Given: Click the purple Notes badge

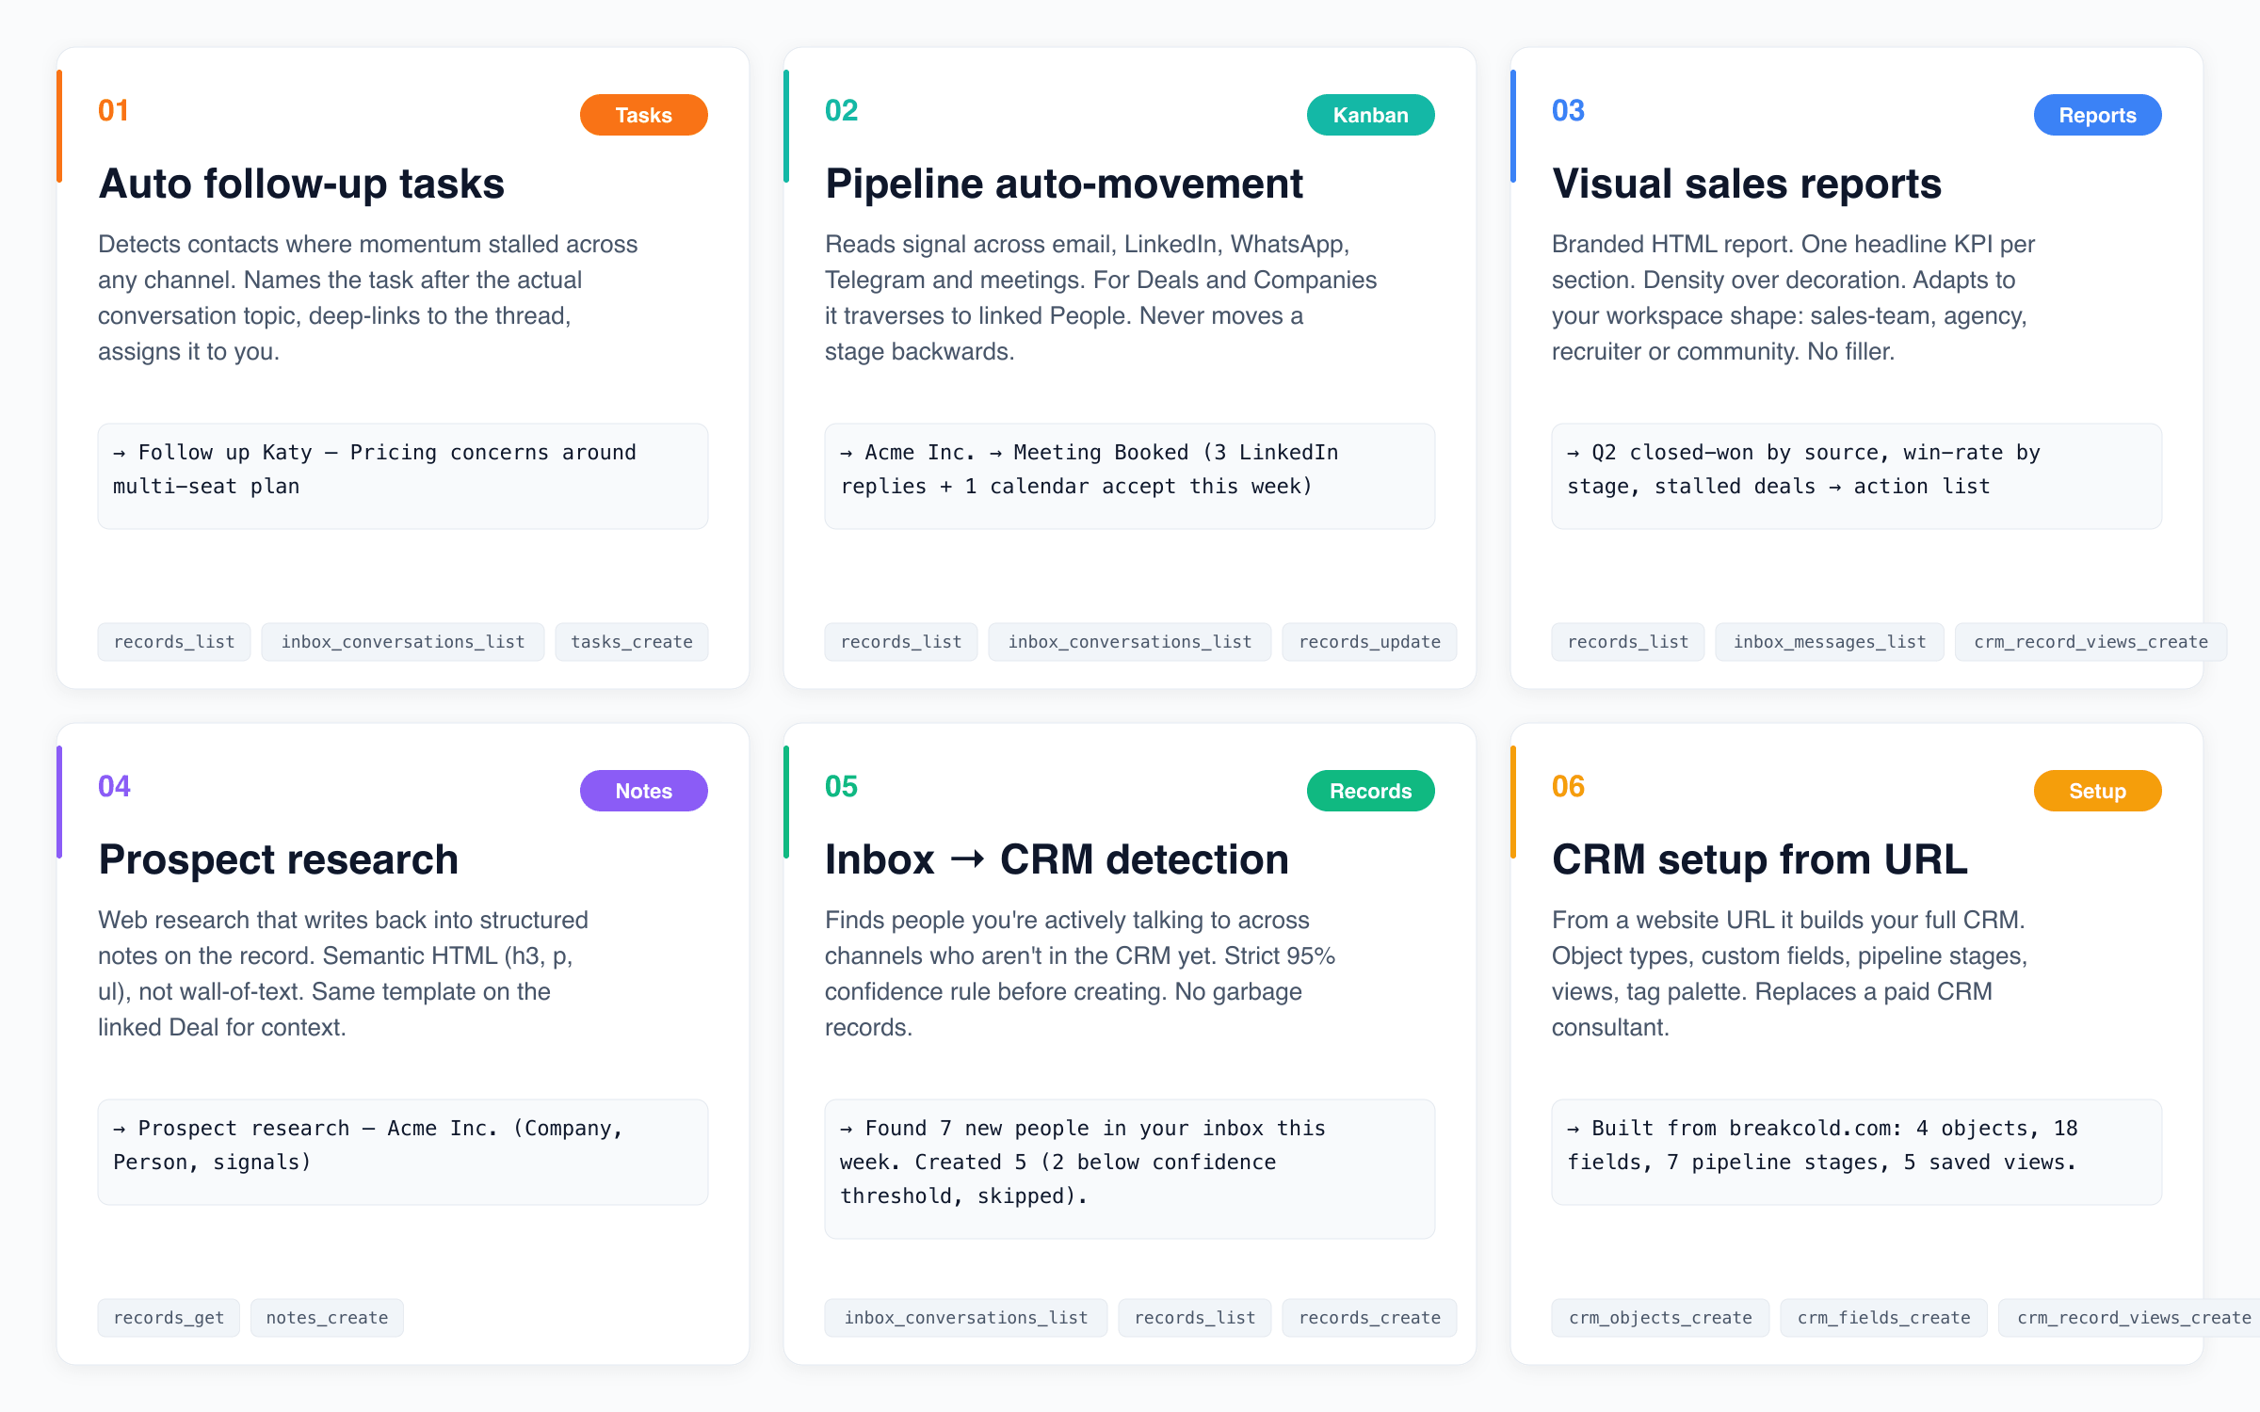Looking at the screenshot, I should pos(643,791).
